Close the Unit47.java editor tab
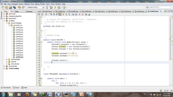 click(54, 11)
